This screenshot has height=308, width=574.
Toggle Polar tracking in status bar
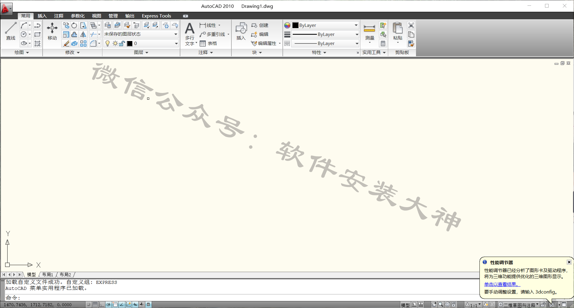pyautogui.click(x=108, y=304)
